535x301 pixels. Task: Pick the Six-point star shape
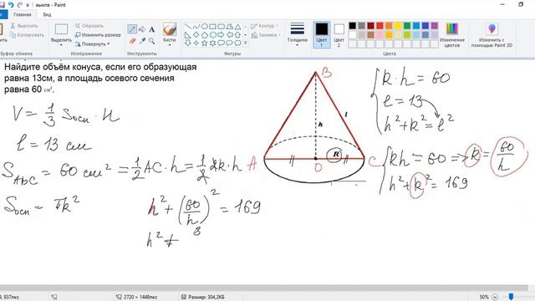(212, 43)
